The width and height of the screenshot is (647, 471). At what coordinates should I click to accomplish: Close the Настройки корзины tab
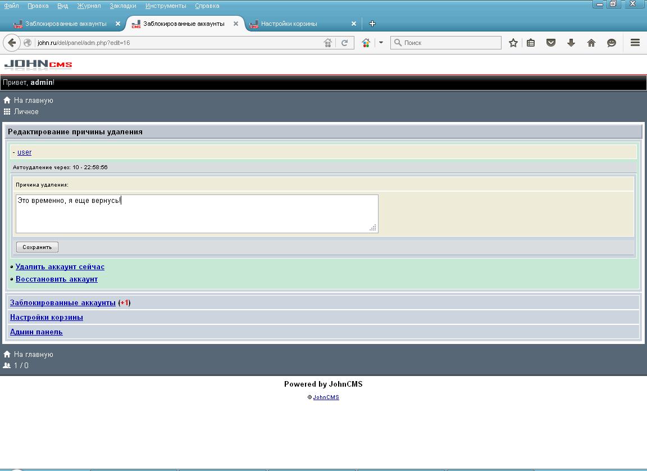[x=354, y=24]
